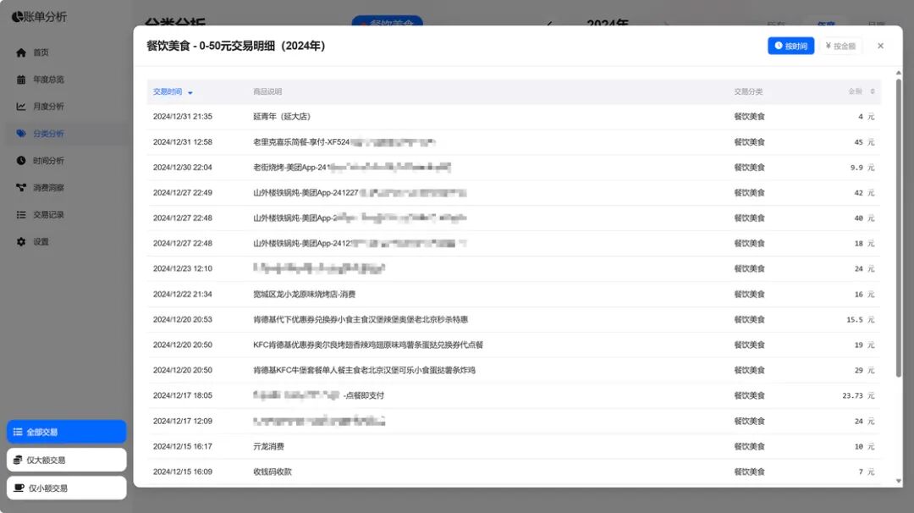Click the 老街烧烤 transaction description
This screenshot has height=513, width=914.
[351, 168]
